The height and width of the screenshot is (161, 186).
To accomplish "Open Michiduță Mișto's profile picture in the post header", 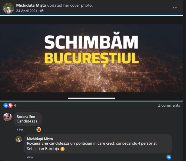I will (8, 8).
